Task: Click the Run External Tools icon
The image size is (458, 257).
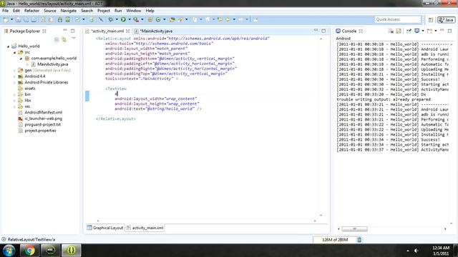Action: click(136, 19)
